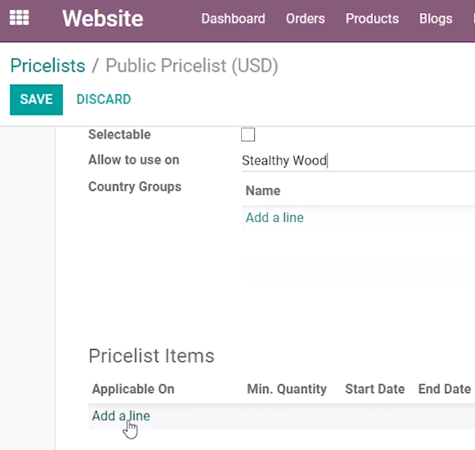Go back to Pricelists breadcrumb

point(48,65)
